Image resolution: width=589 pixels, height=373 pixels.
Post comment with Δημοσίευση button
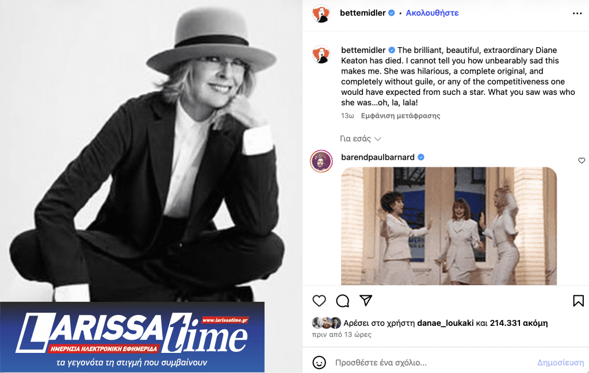click(x=560, y=363)
